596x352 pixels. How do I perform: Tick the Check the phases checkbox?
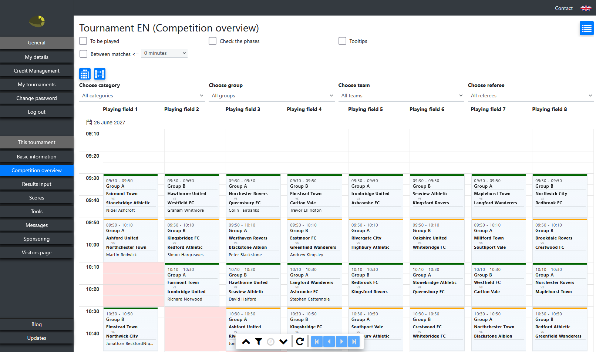click(212, 41)
